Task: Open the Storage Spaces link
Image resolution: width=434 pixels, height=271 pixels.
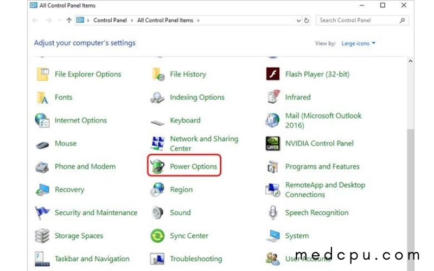Action: pyautogui.click(x=79, y=236)
